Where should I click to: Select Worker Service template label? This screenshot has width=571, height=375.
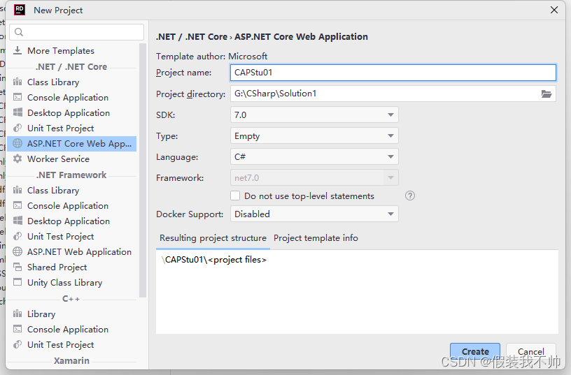[58, 159]
